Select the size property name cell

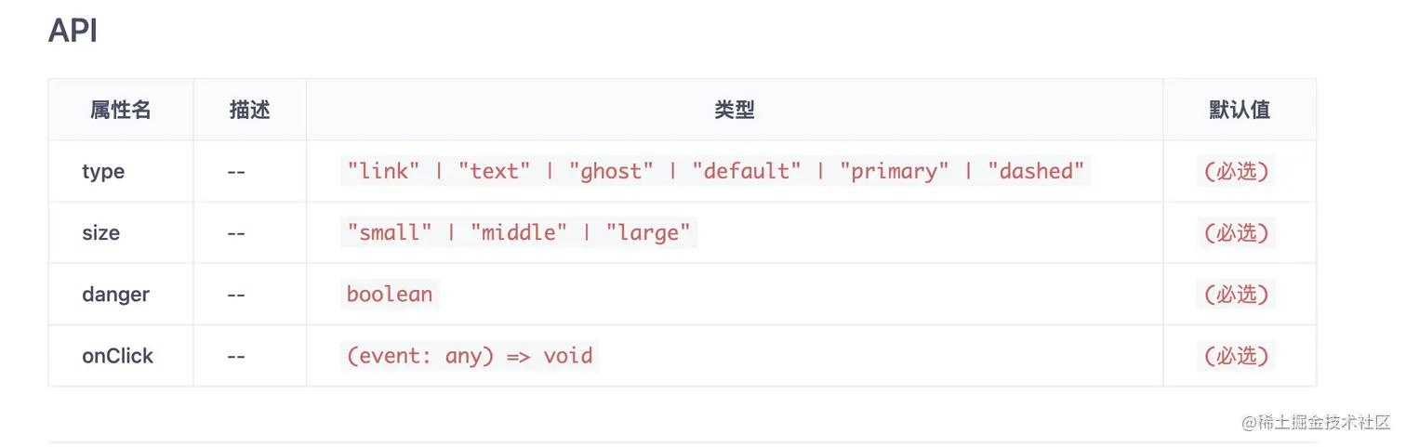(100, 233)
